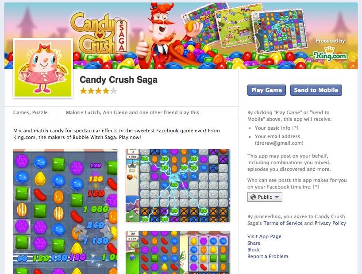The width and height of the screenshot is (362, 274).
Task: Click the Games, Puzzle category label
Action: (x=31, y=112)
